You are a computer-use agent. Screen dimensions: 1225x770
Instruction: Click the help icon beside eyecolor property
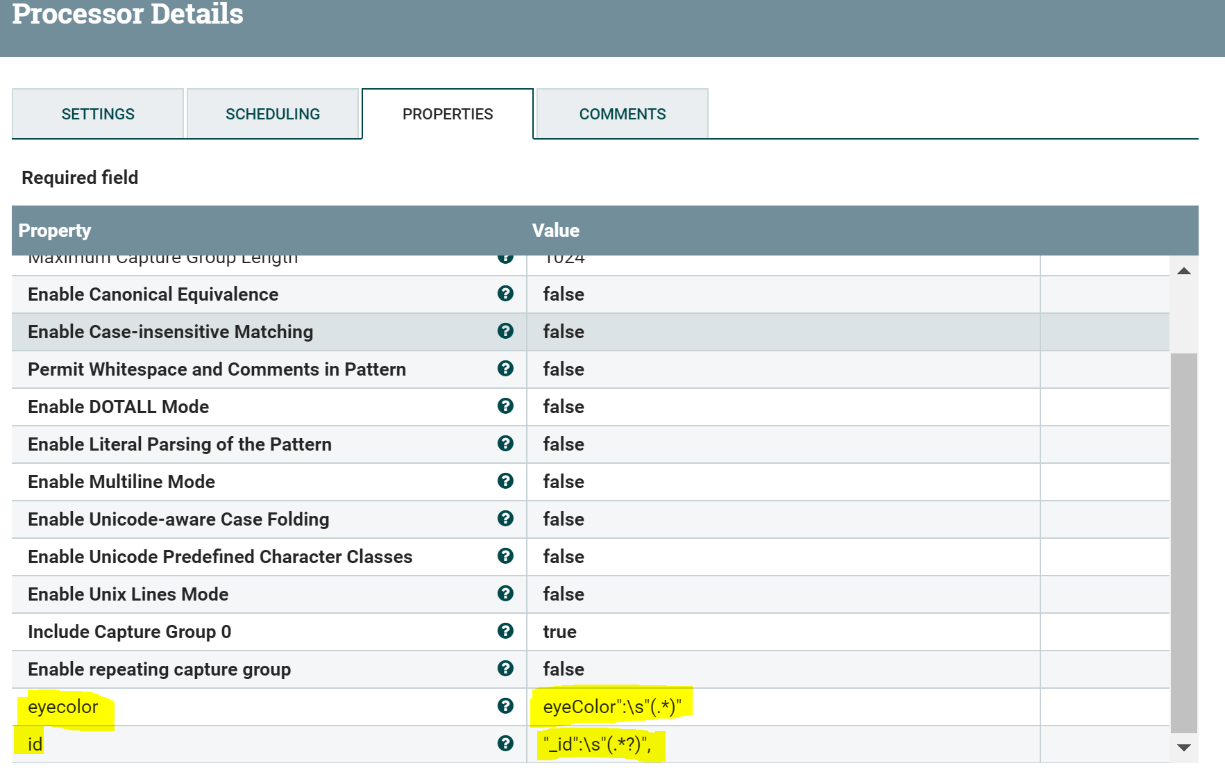[x=506, y=707]
